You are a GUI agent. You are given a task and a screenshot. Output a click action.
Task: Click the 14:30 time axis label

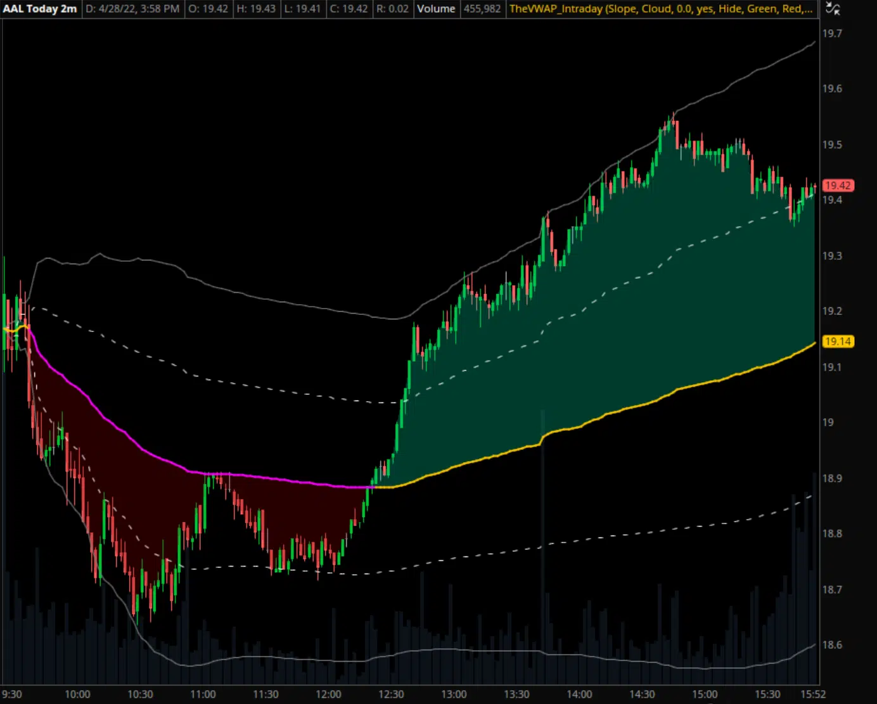642,694
